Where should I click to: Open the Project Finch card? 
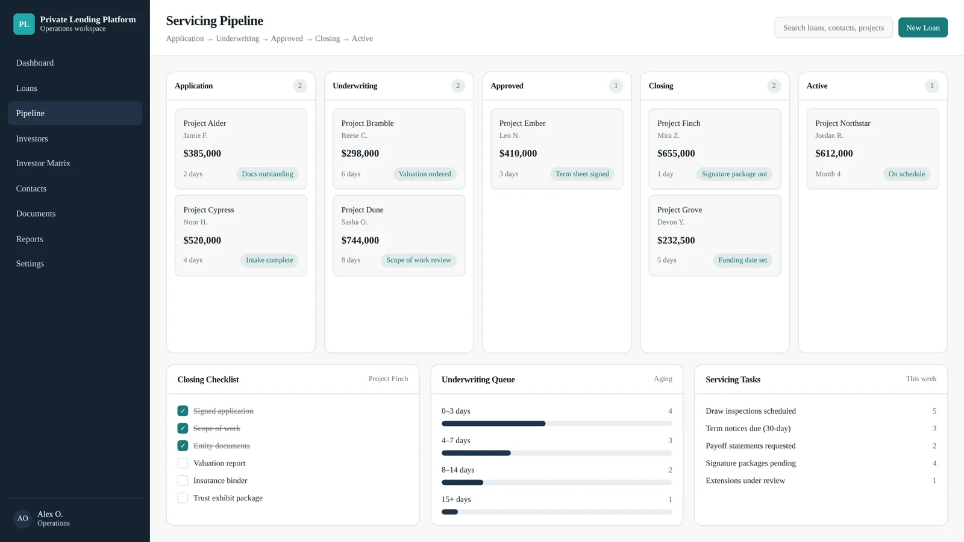[x=715, y=149]
